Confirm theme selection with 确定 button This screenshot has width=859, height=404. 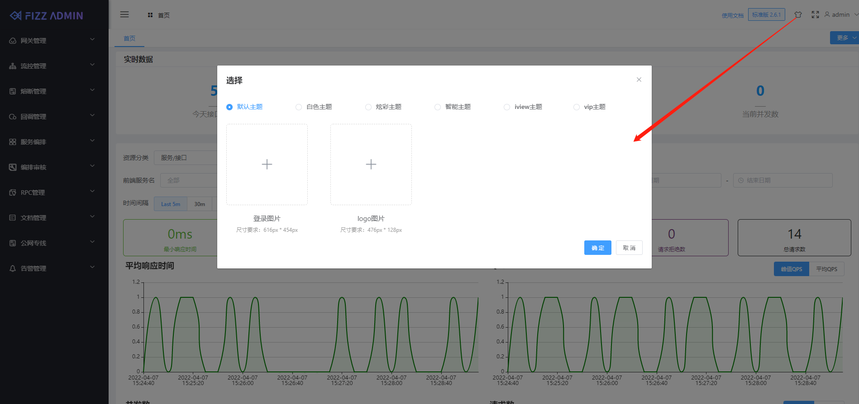click(x=597, y=248)
